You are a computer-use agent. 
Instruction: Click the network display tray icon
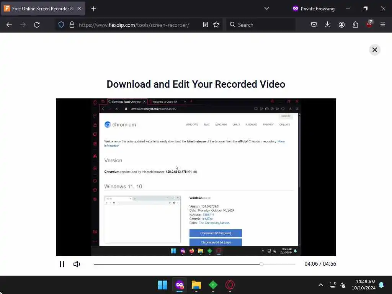[x=333, y=285]
